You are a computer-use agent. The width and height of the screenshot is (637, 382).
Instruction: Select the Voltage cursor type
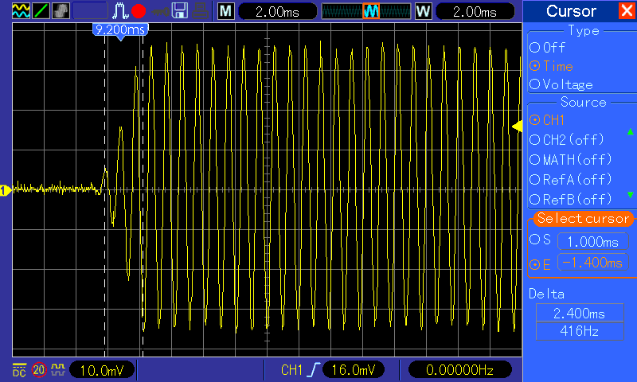pos(561,84)
